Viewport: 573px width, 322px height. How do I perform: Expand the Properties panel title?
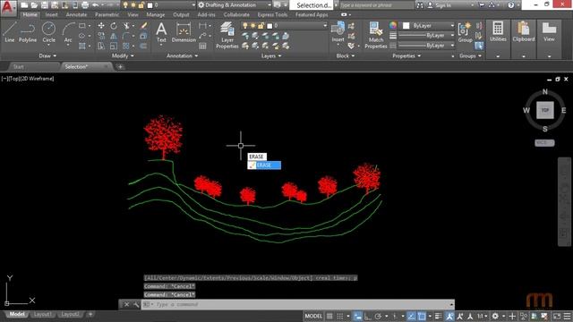406,55
